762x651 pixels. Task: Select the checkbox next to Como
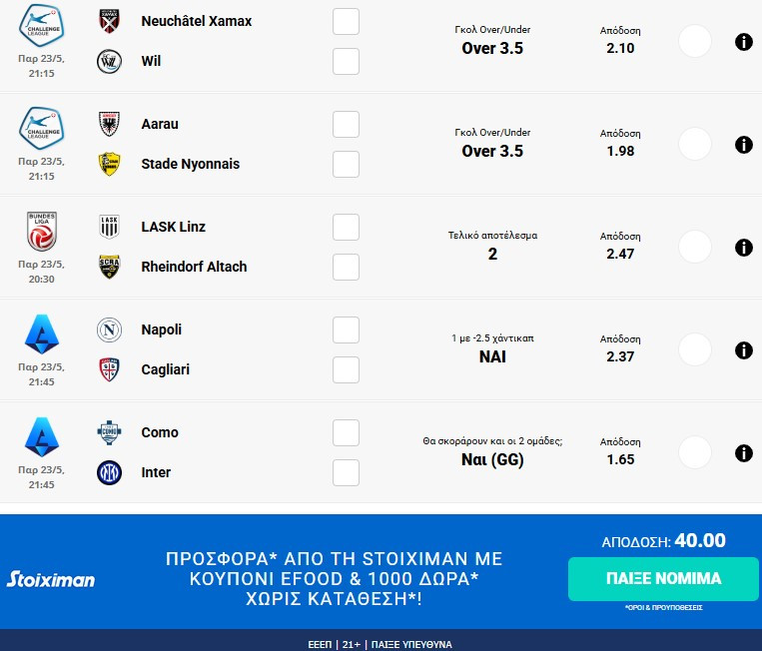(346, 432)
